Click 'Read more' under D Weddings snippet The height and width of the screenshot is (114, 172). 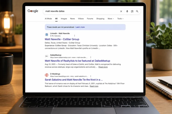[94, 86]
